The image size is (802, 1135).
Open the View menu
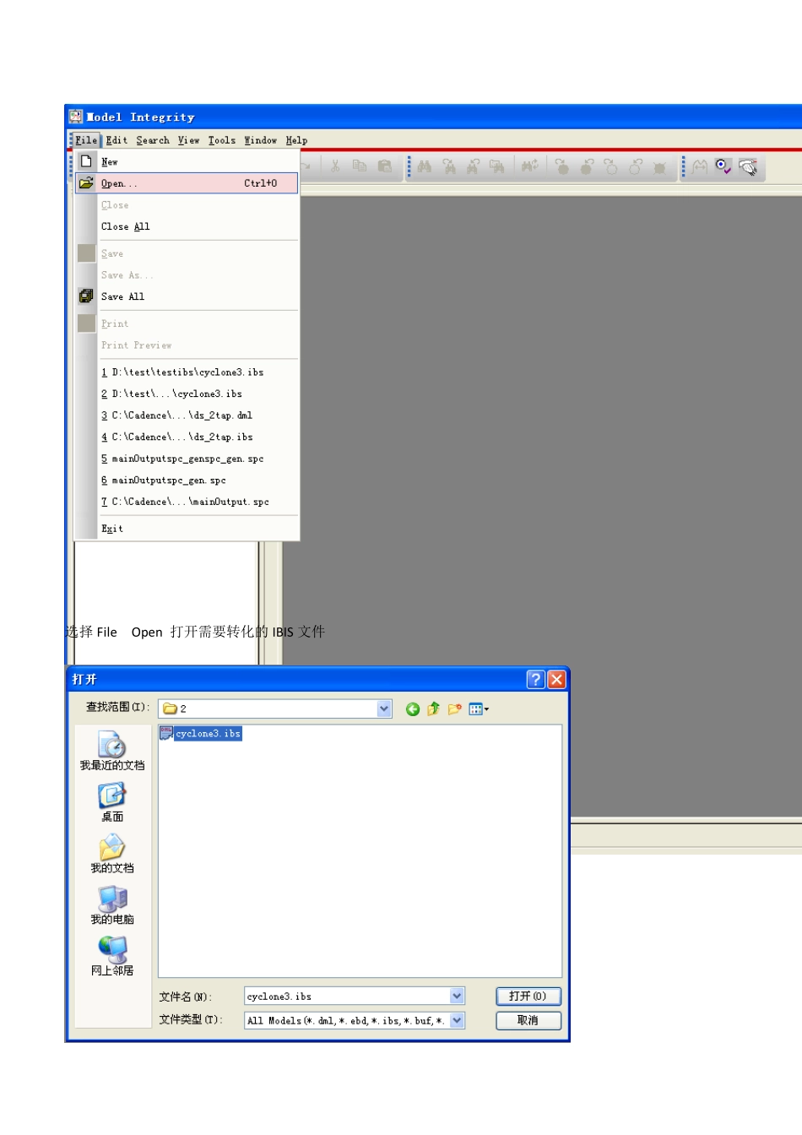pyautogui.click(x=189, y=140)
